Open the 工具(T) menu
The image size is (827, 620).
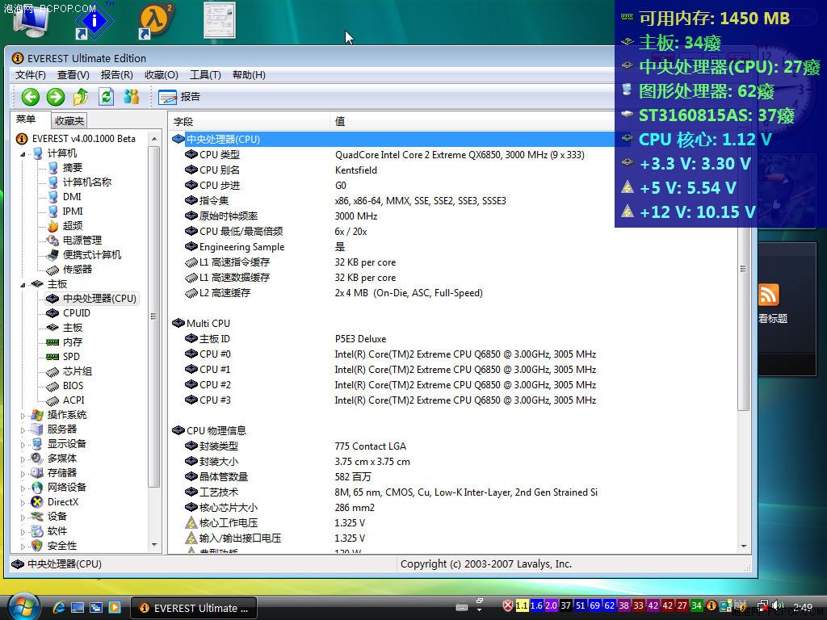coord(205,75)
